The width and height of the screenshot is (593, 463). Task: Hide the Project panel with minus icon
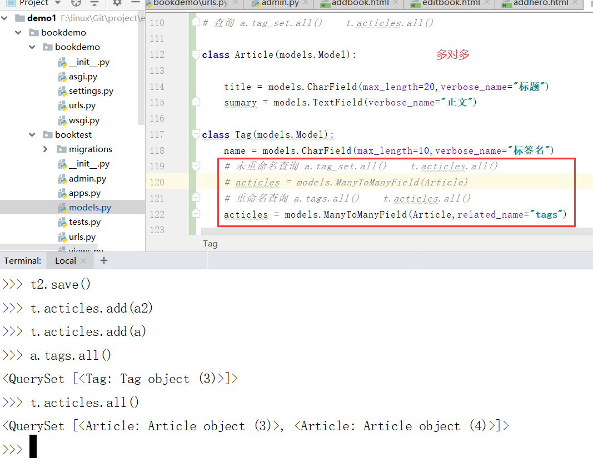pos(136,3)
